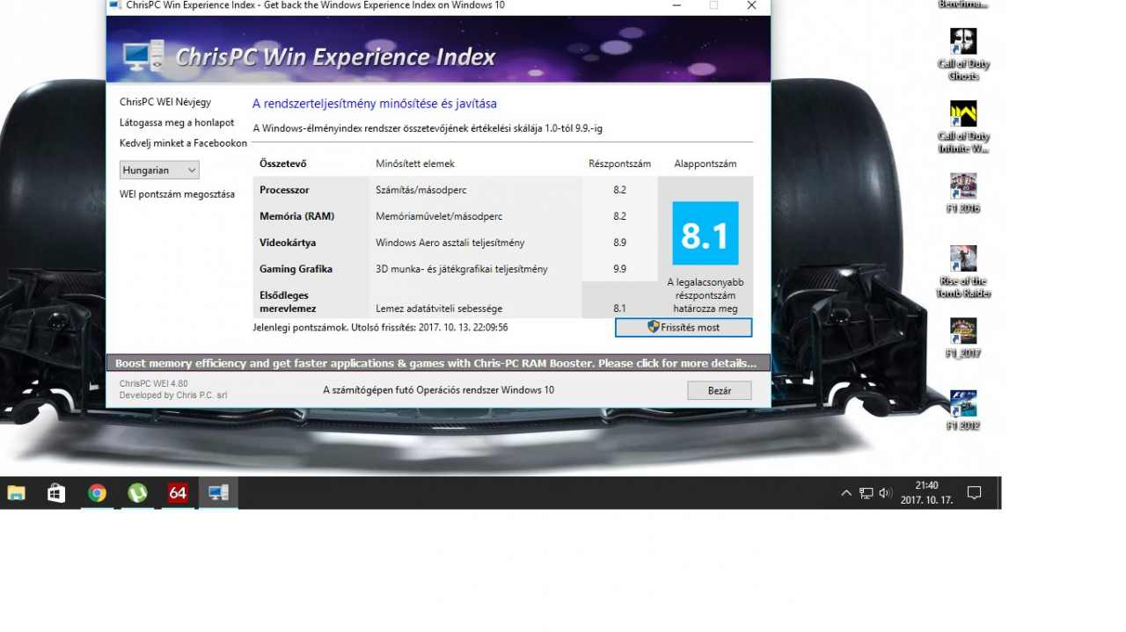The width and height of the screenshot is (1126, 632).
Task: Open the Call of Duty Infinite Warfare shortcut
Action: click(x=963, y=127)
